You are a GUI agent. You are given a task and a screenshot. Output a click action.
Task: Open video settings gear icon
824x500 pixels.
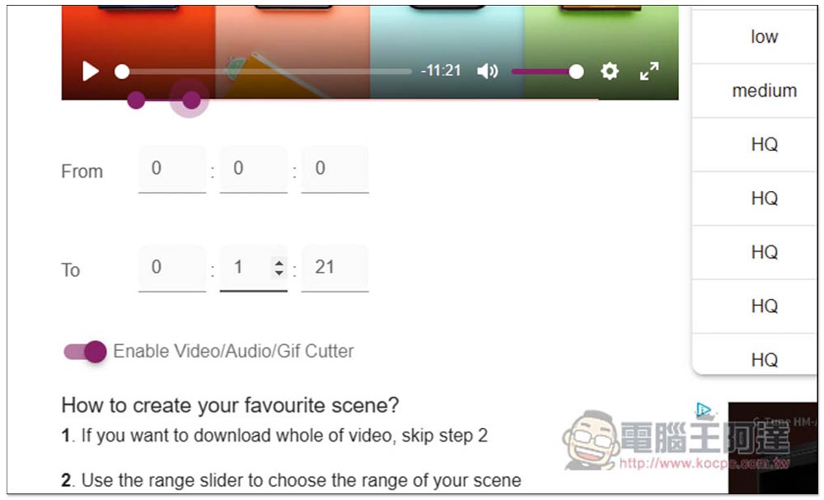pyautogui.click(x=609, y=71)
